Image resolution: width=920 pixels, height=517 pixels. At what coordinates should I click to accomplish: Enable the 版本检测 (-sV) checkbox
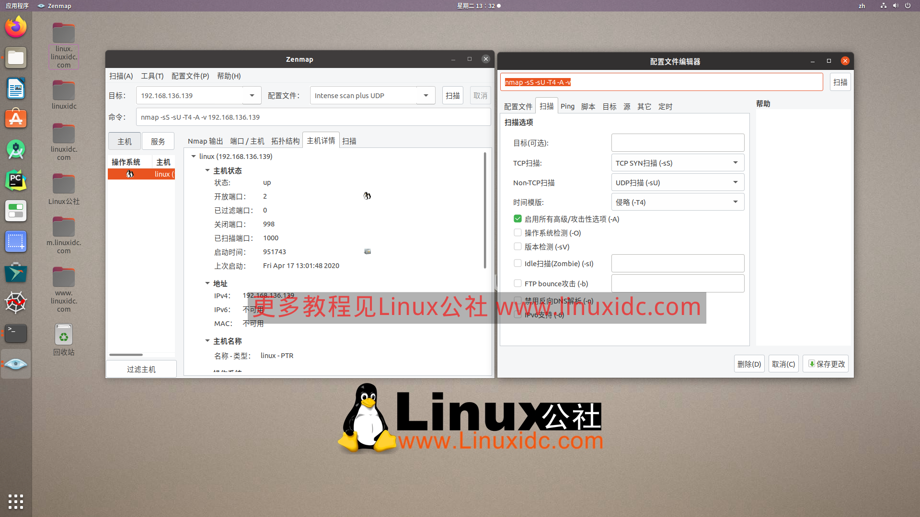point(517,246)
